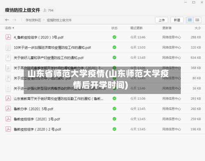Click PDF icon of 4_鲁教疫控组字 3号.pdf
The width and height of the screenshot is (205, 161).
[x=8, y=37]
